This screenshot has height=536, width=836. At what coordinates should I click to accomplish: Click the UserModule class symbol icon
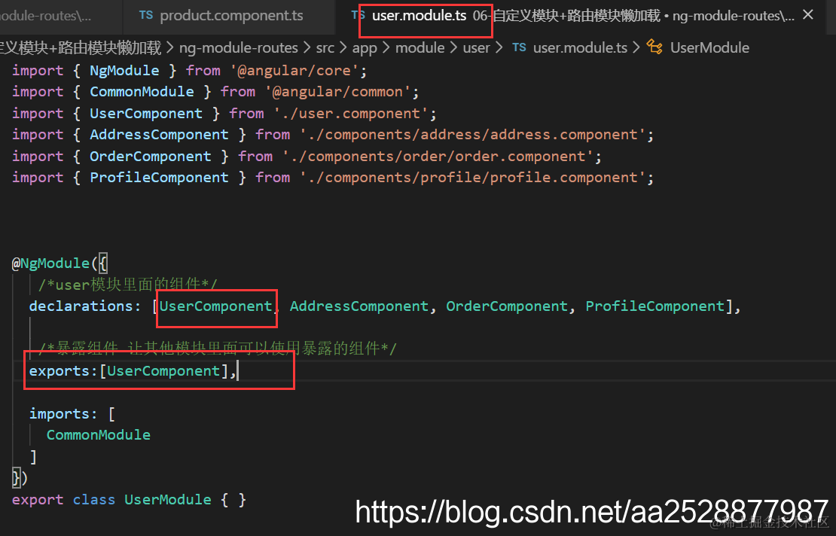coord(654,47)
